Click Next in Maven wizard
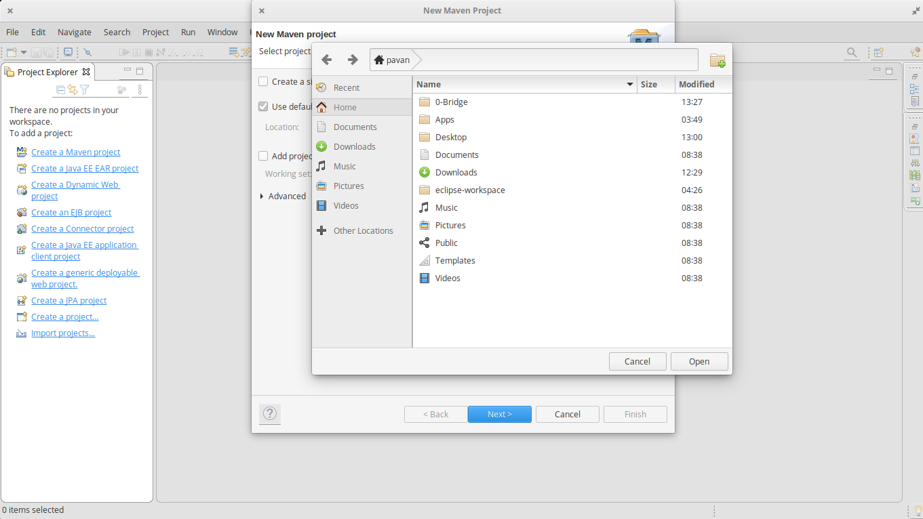923x519 pixels. pos(500,414)
